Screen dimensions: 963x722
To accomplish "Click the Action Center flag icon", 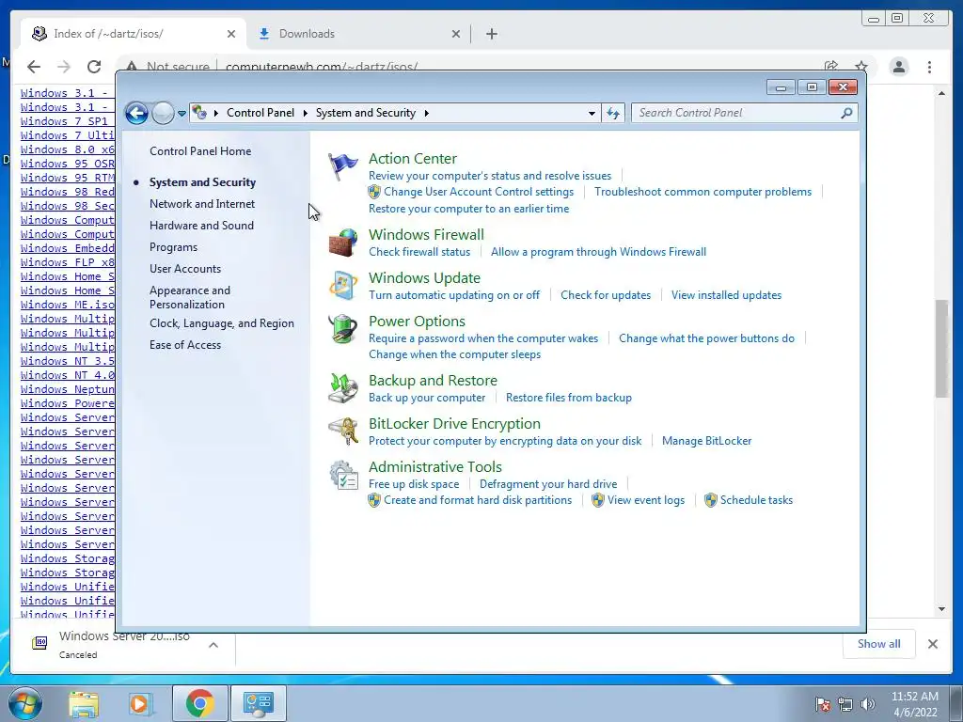I will 342,166.
